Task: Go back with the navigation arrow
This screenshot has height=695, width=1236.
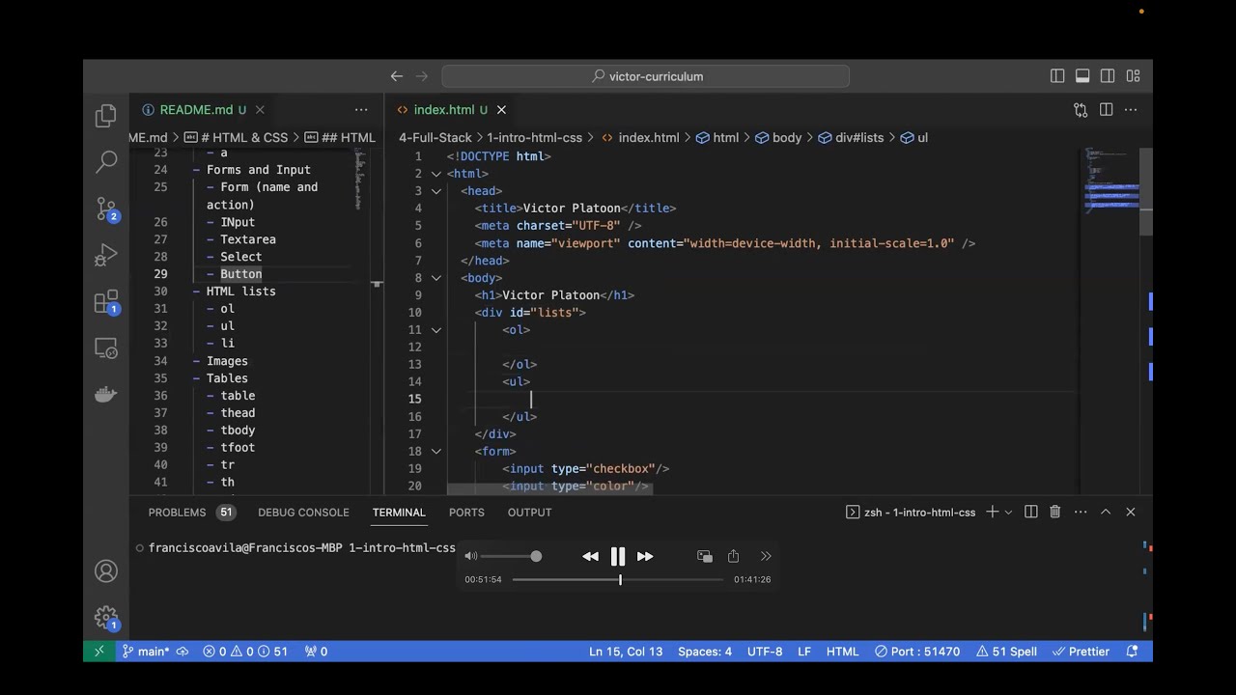Action: point(397,76)
